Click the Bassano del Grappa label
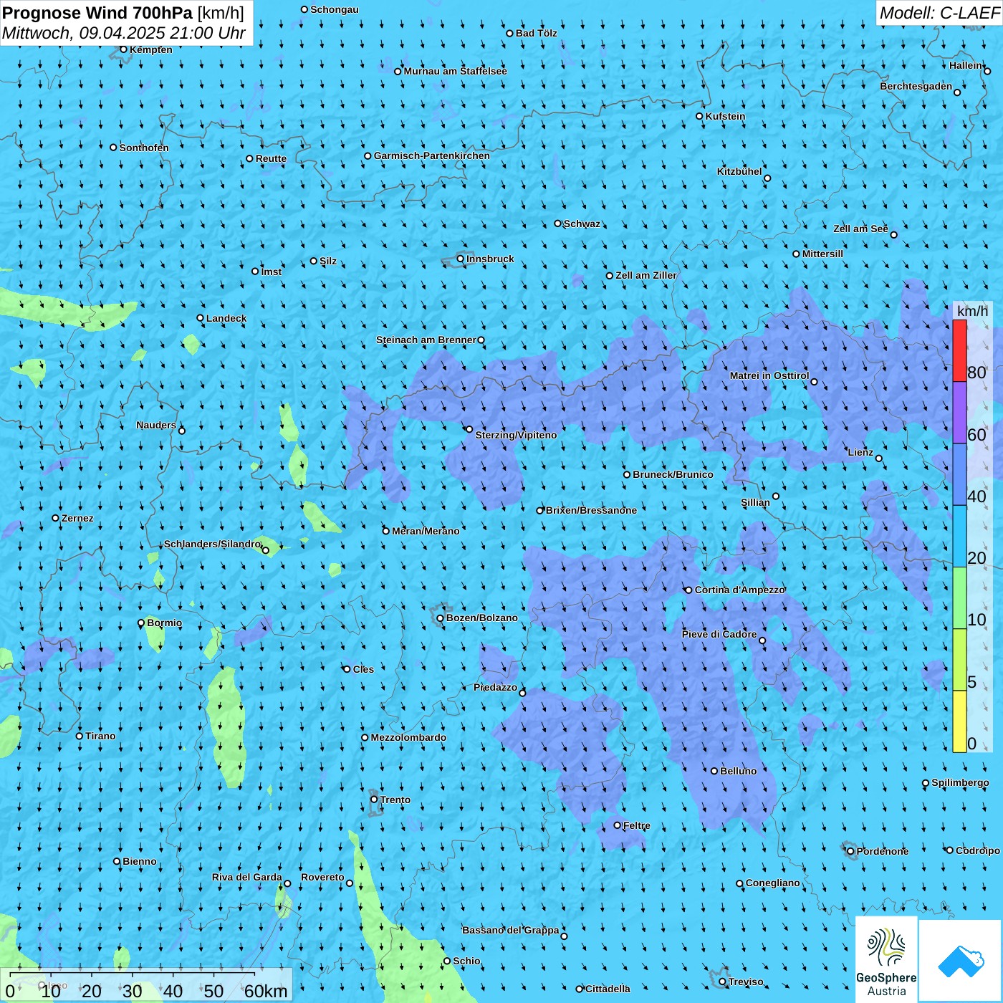 point(511,930)
